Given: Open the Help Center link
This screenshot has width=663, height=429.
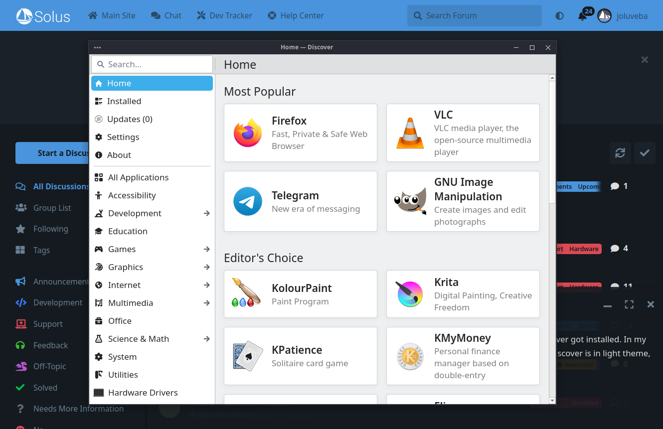Looking at the screenshot, I should 296,16.
